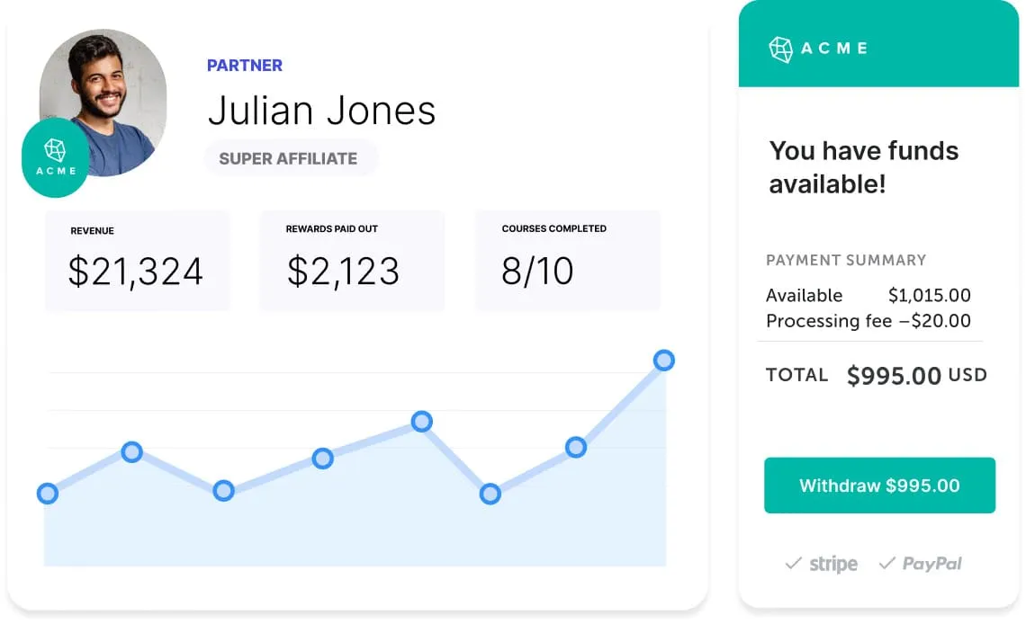Click the teal ACME badge on profile photo

(56, 158)
